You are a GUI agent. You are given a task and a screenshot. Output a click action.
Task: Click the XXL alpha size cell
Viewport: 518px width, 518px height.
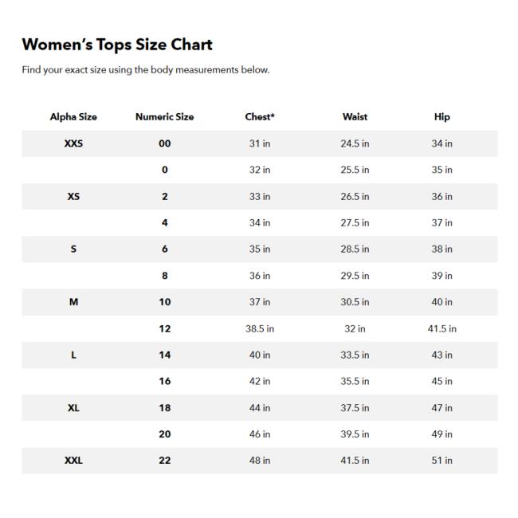pyautogui.click(x=73, y=461)
